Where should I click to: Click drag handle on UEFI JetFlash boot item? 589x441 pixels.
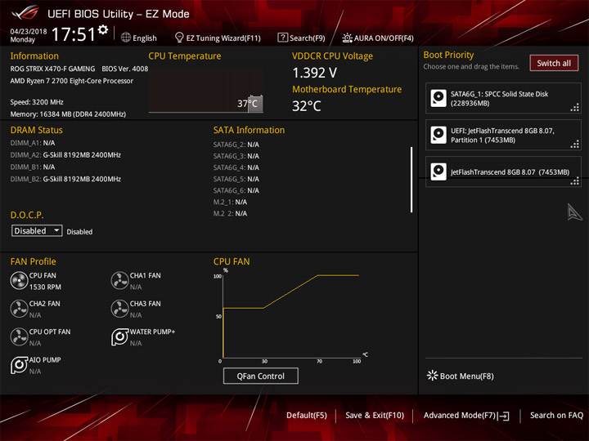click(x=575, y=145)
